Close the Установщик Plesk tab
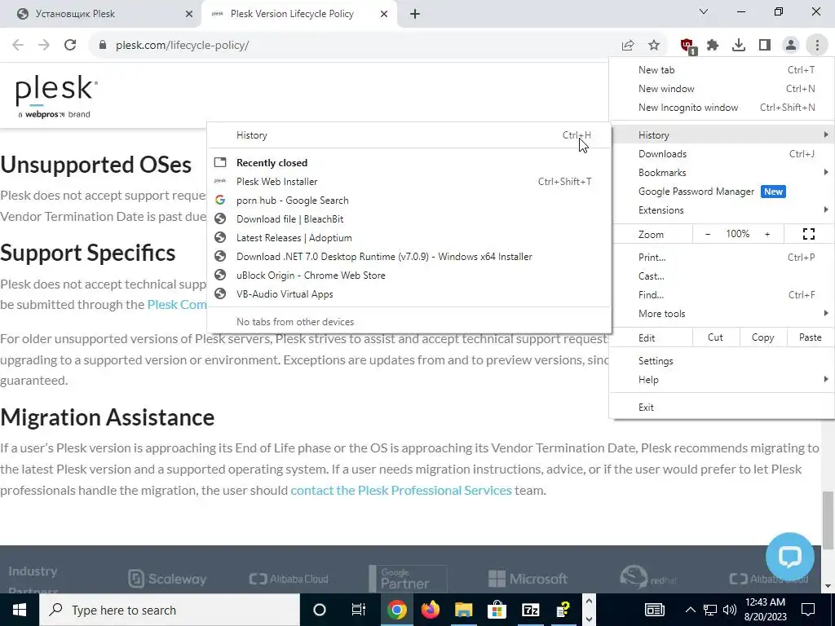Screen dimensions: 835x626 click(189, 14)
